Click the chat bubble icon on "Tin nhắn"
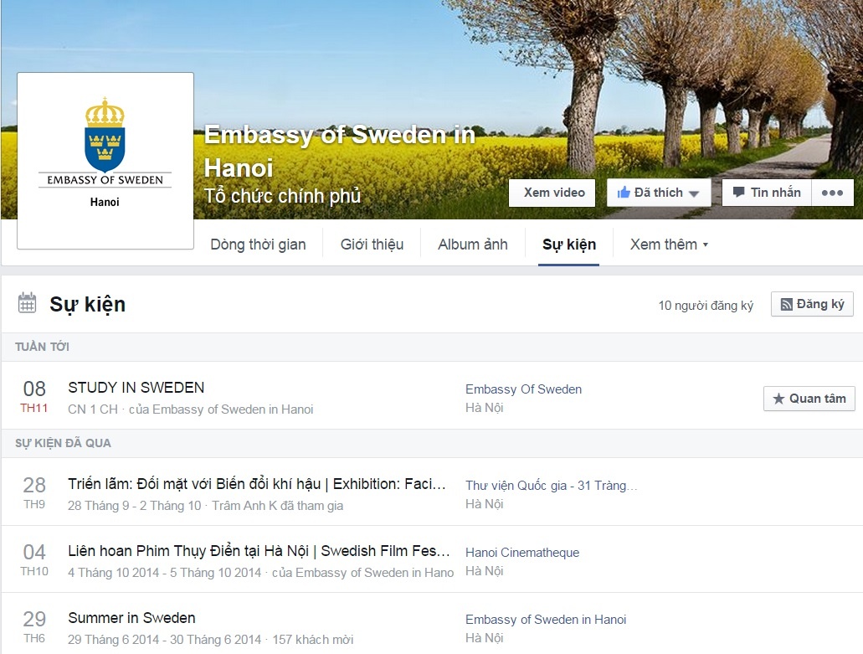The height and width of the screenshot is (654, 863). click(x=741, y=192)
